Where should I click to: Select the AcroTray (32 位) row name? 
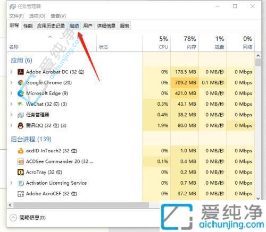[x=44, y=172]
